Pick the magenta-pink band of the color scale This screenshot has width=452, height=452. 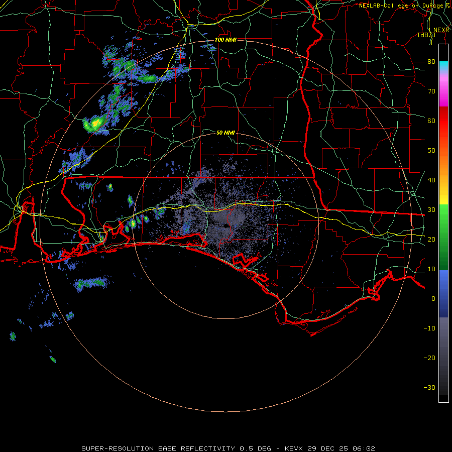443,91
